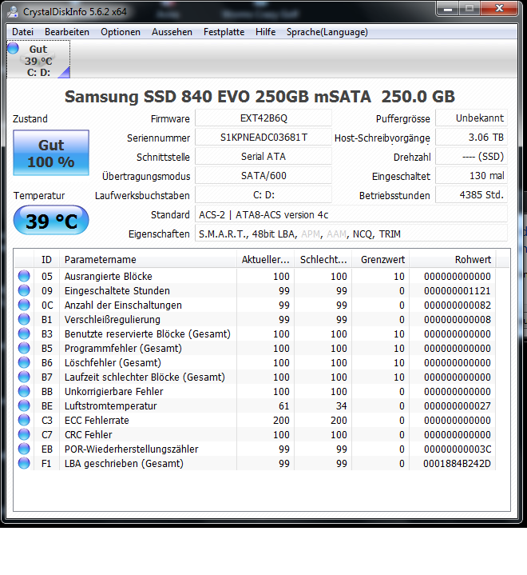Click the status icon for Löschfehler (Gesamt)
This screenshot has height=575, width=527.
point(24,362)
